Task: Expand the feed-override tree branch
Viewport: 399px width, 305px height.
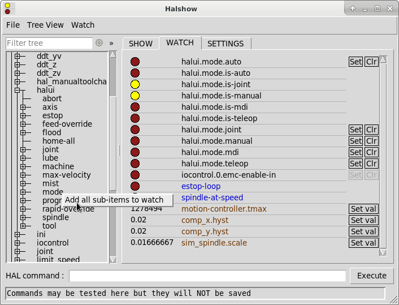Action: pyautogui.click(x=23, y=124)
